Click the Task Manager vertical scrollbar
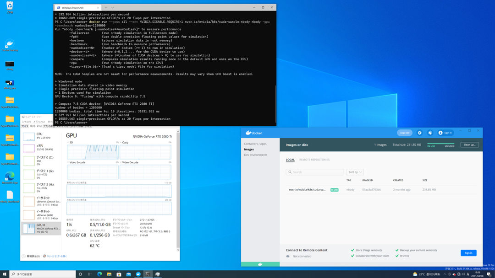495x278 pixels. click(178, 191)
